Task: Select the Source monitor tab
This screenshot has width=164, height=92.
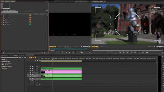Action: tap(81, 2)
